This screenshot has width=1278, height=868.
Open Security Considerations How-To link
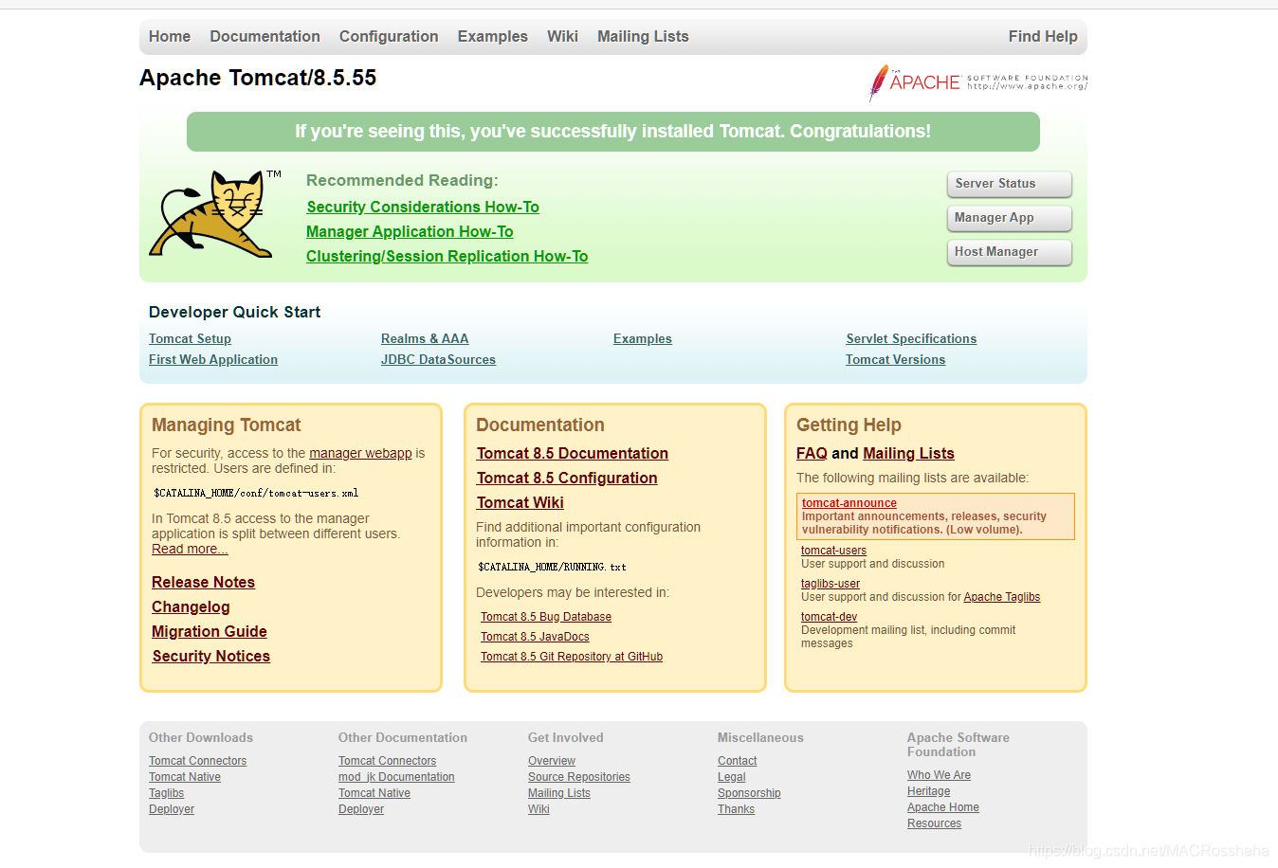click(x=423, y=207)
